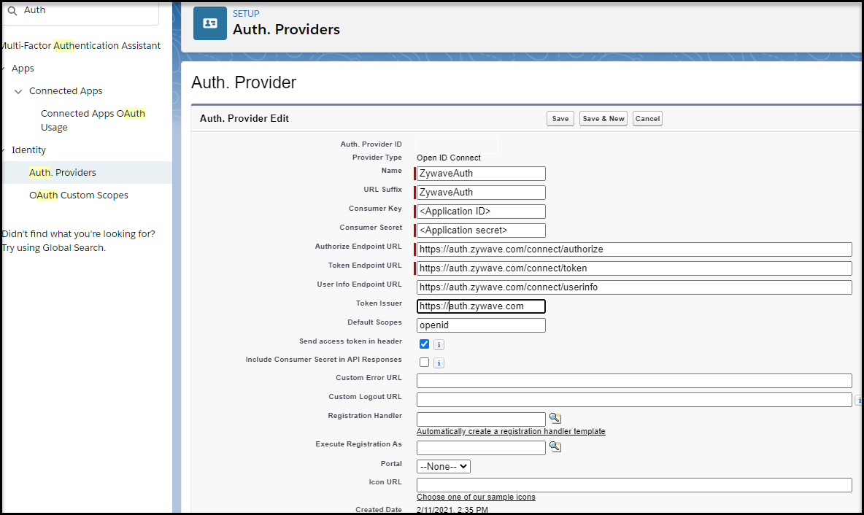The height and width of the screenshot is (515, 864).
Task: Click the URL Suffix input field
Action: (481, 193)
